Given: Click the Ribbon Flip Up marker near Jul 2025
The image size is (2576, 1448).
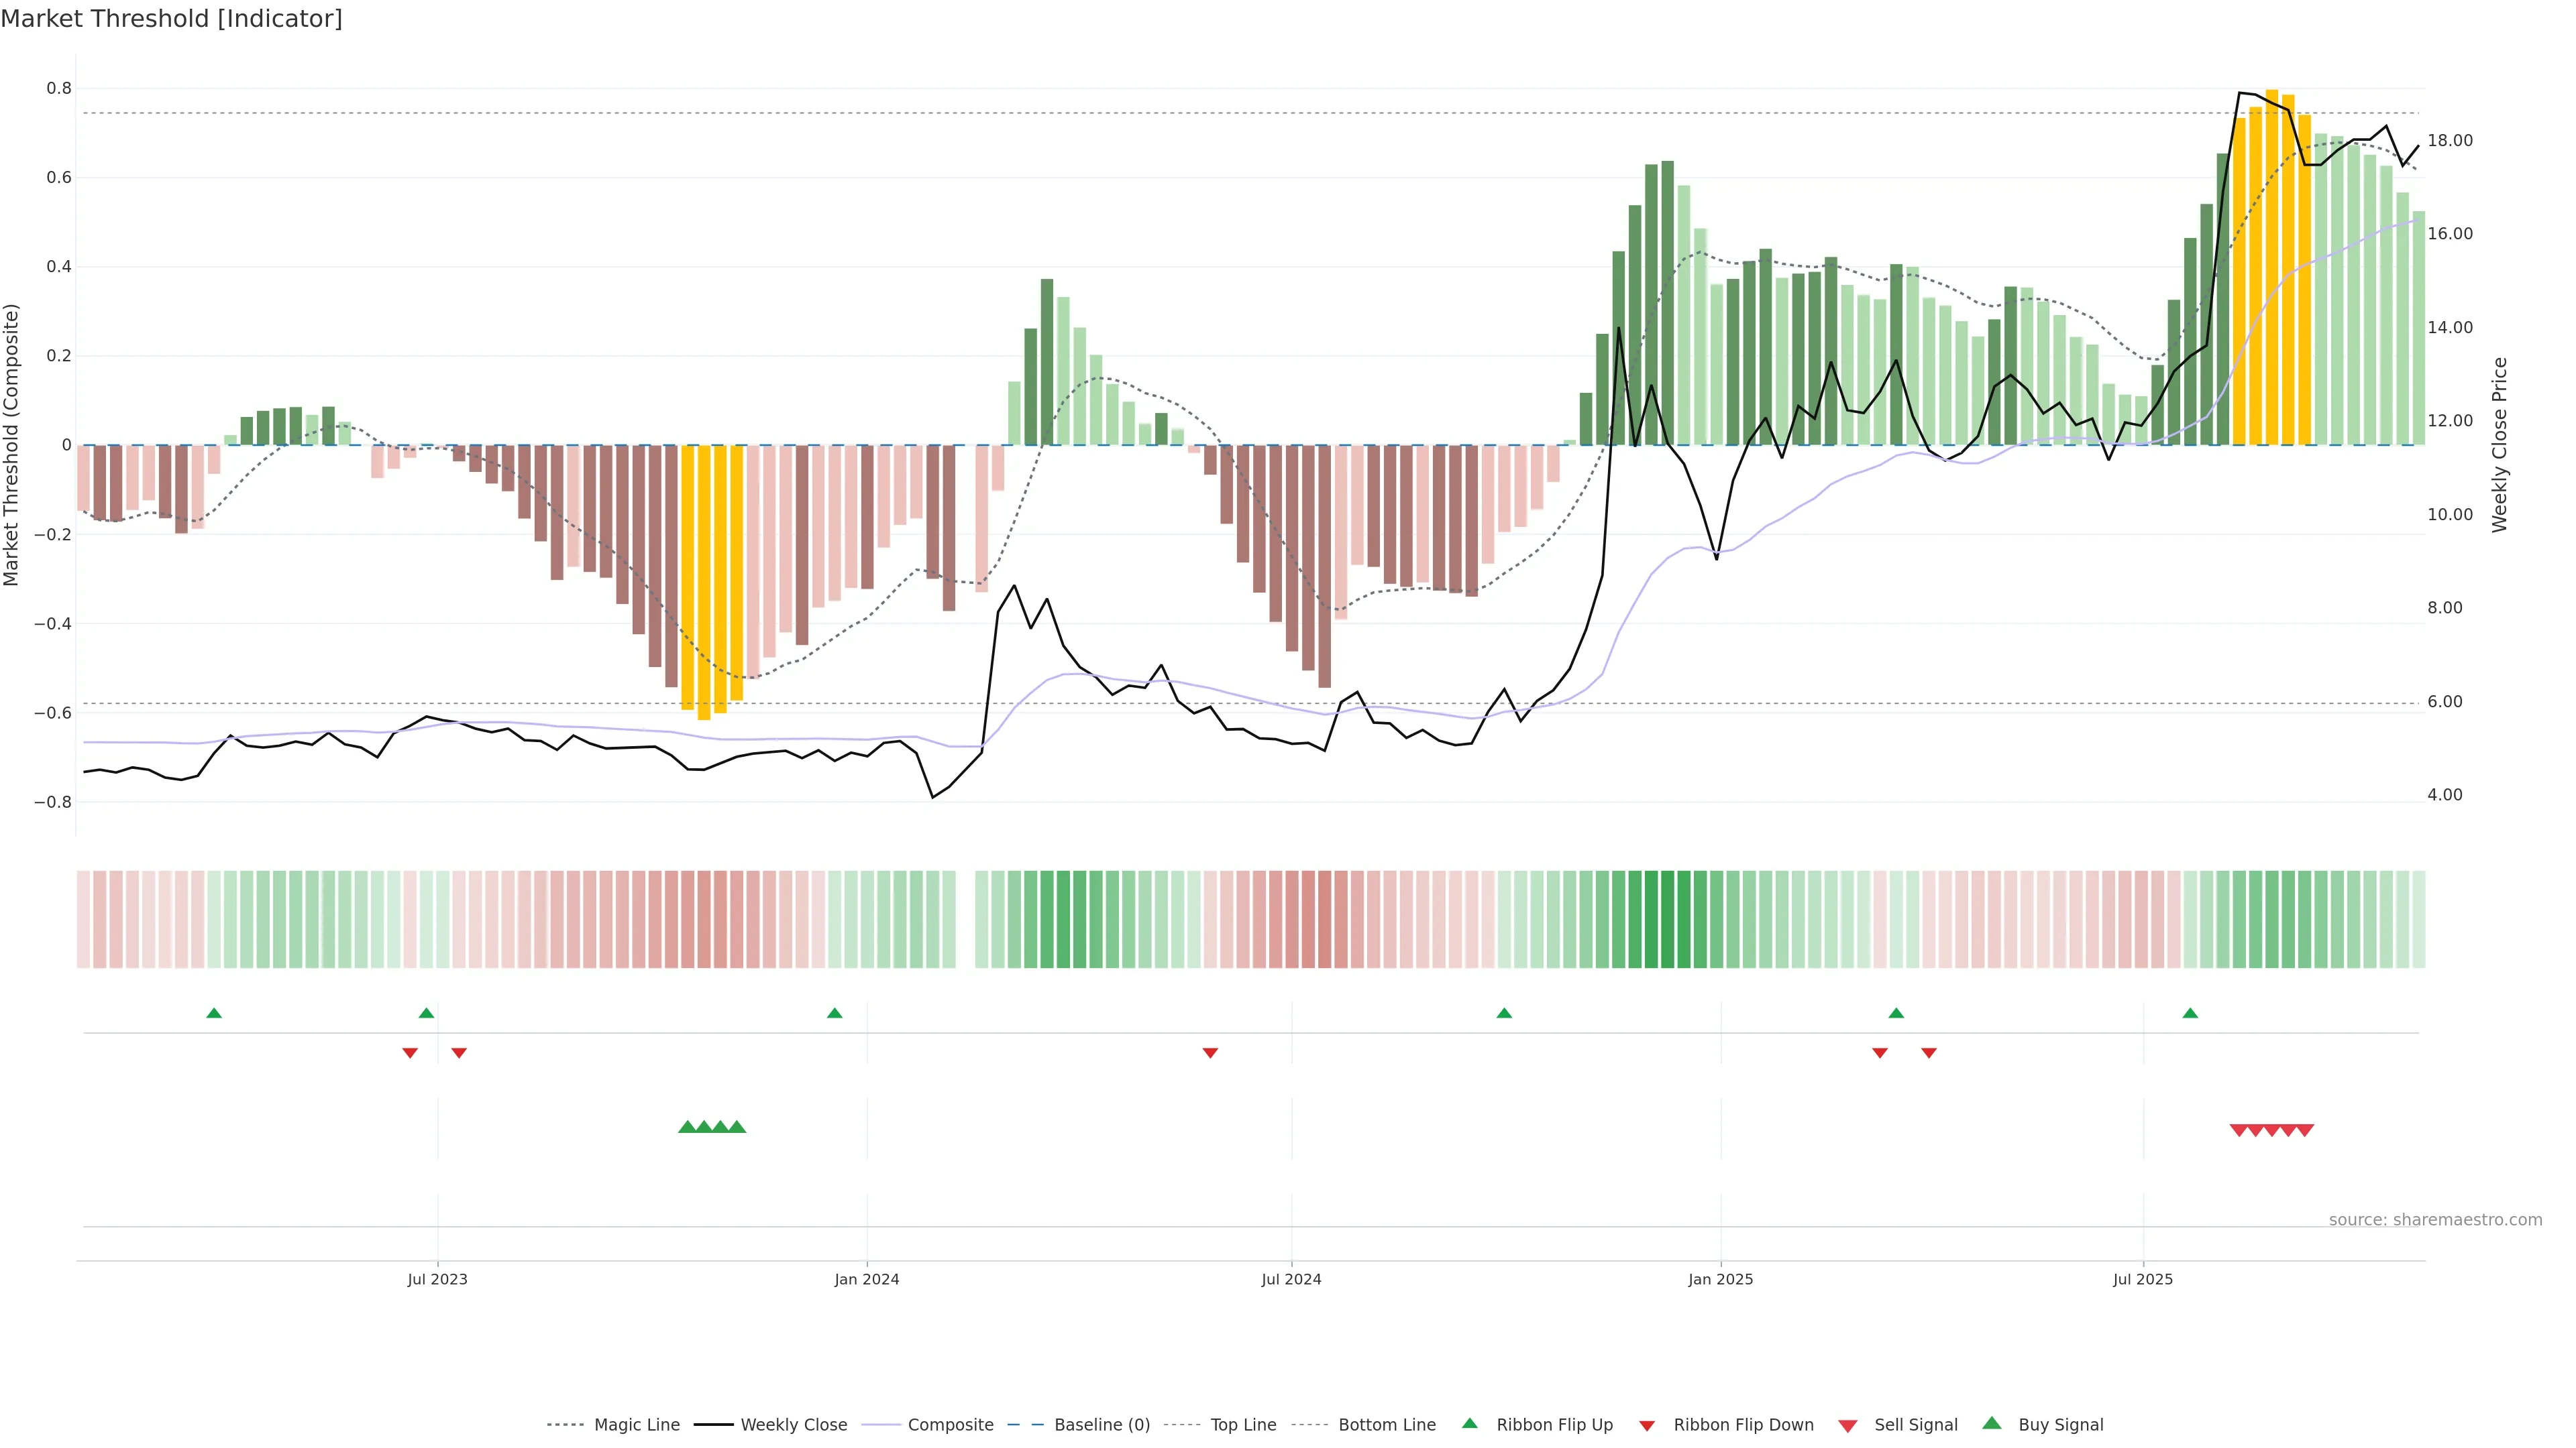Looking at the screenshot, I should click(x=2190, y=1014).
